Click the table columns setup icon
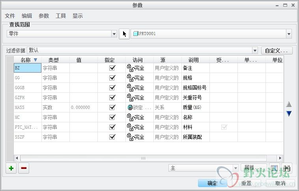 274,168
